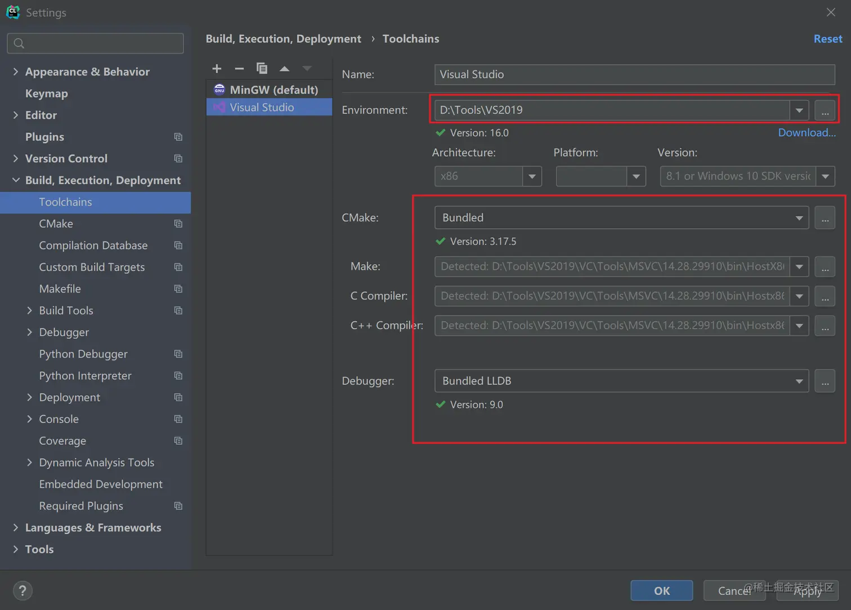Open the CMake Bundled dropdown
This screenshot has width=851, height=610.
click(799, 218)
